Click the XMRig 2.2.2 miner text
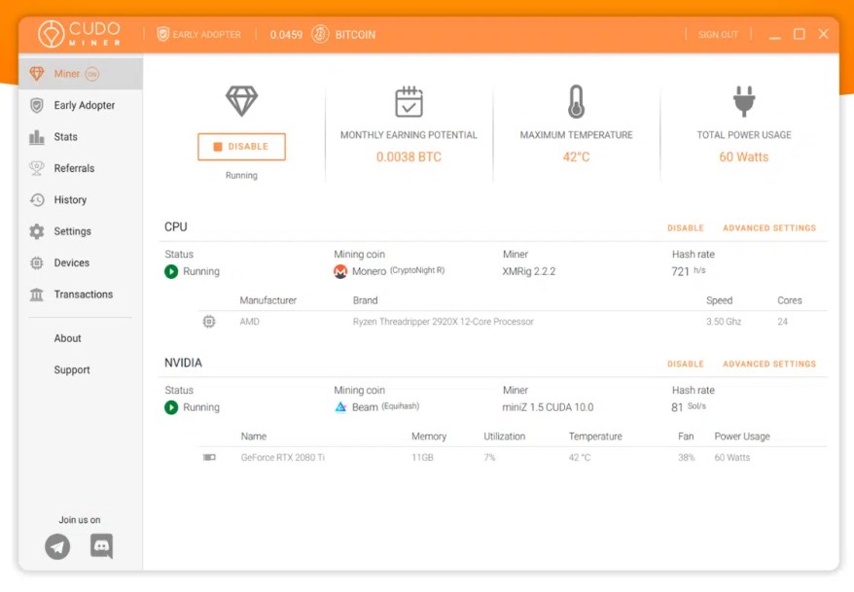Image resolution: width=854 pixels, height=592 pixels. point(529,271)
